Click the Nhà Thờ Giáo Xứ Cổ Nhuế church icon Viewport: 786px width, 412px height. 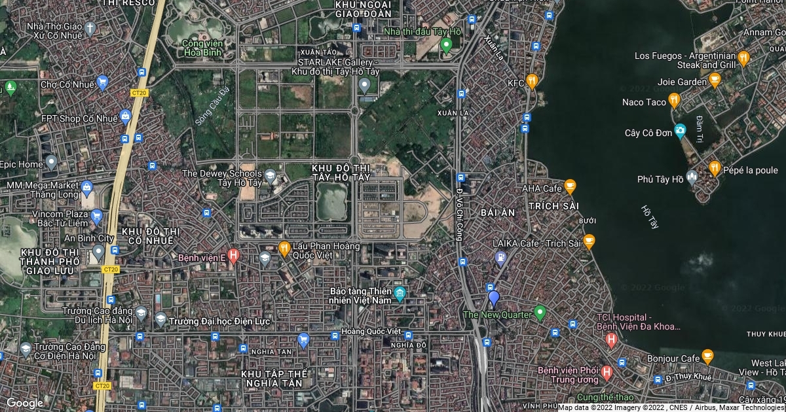tap(90, 29)
